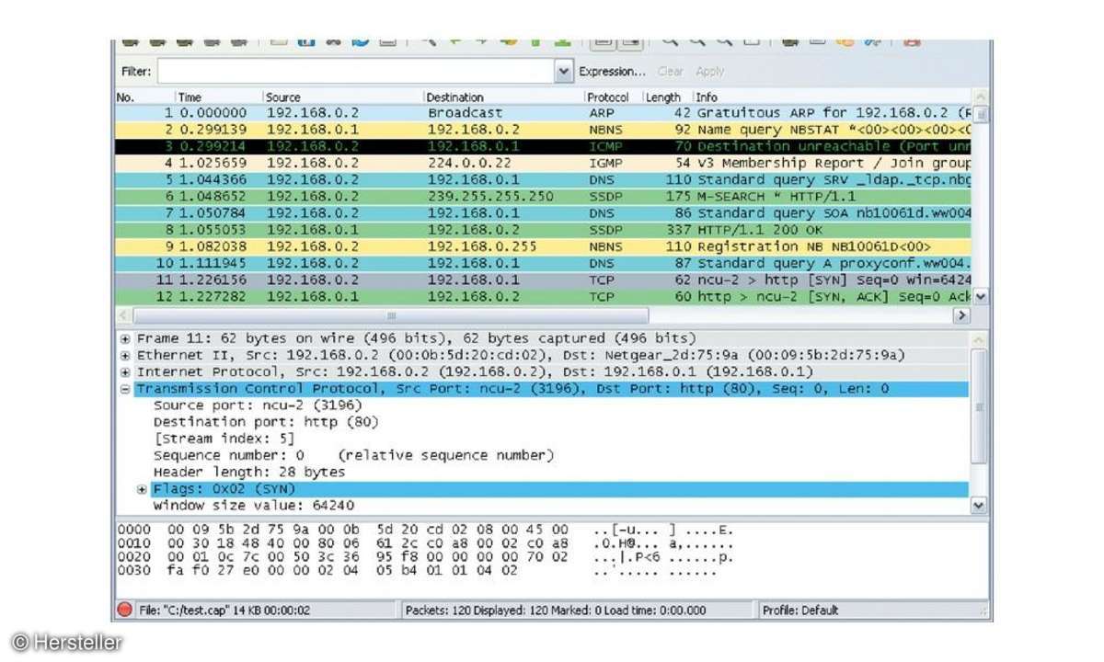
Task: Click the red expert info status icon
Action: pos(125,610)
